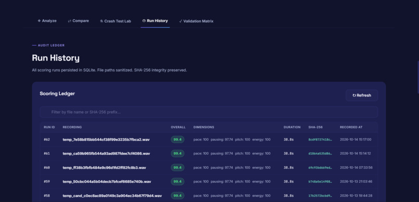Click the SHA-256 column header
419x202 pixels.
[316, 127]
